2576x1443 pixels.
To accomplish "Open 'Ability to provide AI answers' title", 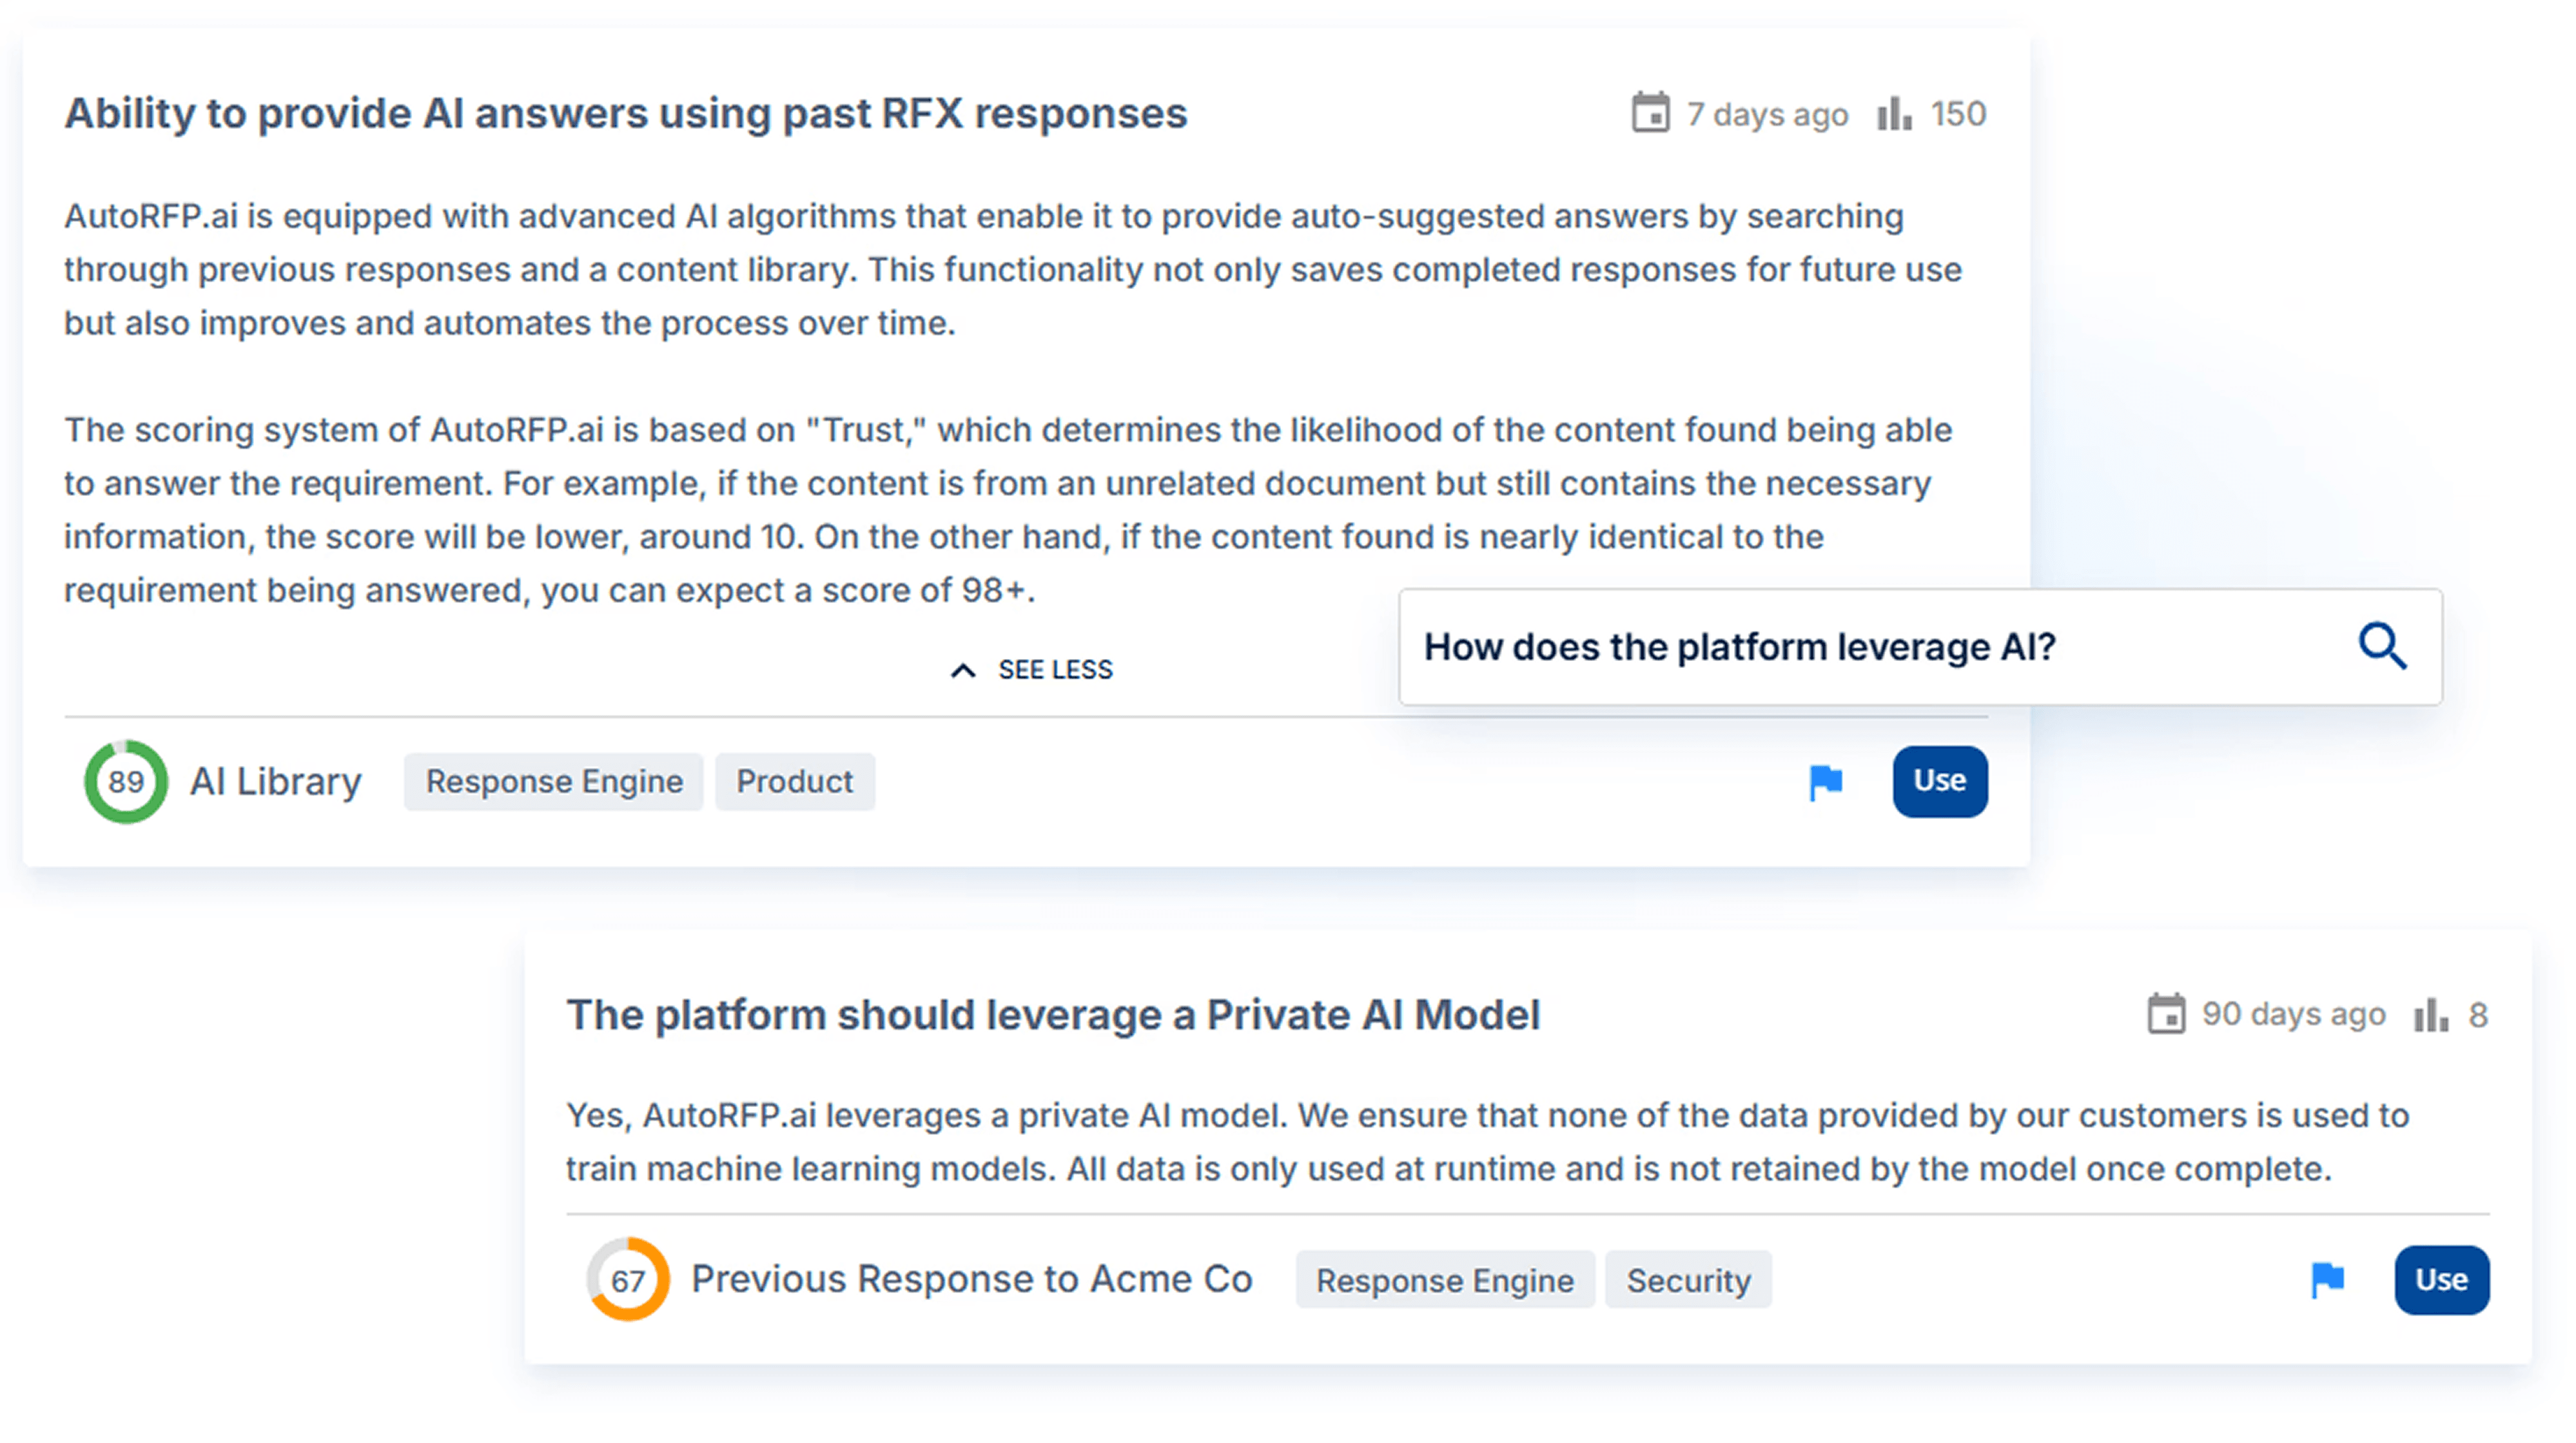I will (626, 113).
